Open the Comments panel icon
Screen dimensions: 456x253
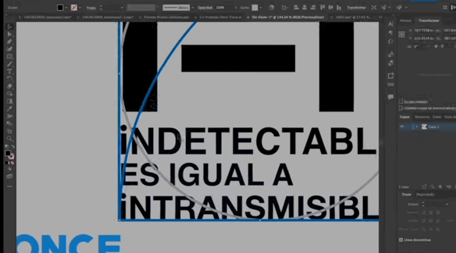tap(390, 97)
